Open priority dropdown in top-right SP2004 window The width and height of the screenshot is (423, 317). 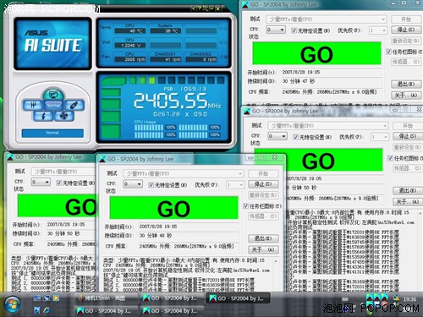pyautogui.click(x=378, y=30)
